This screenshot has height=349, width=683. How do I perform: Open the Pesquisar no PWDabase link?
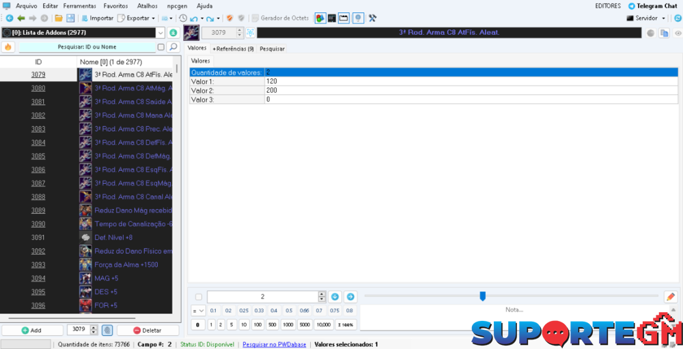[274, 344]
